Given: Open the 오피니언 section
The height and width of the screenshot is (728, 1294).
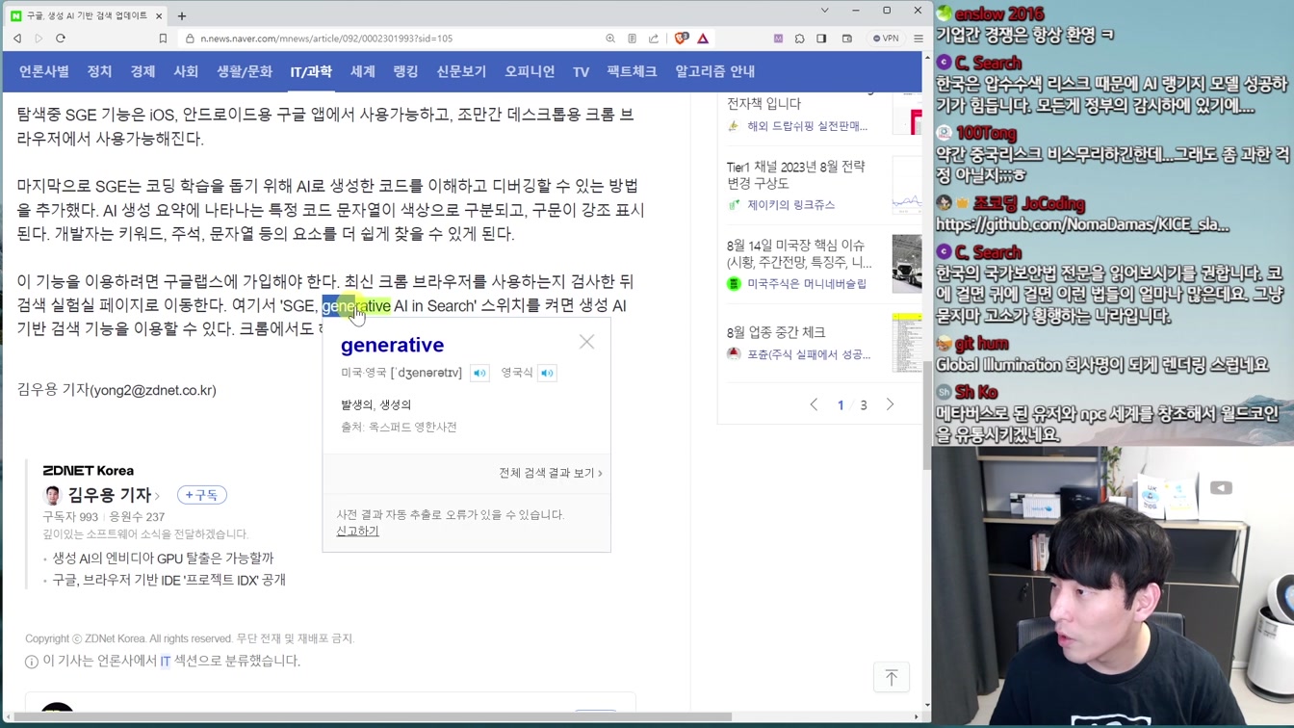Looking at the screenshot, I should click(x=530, y=71).
